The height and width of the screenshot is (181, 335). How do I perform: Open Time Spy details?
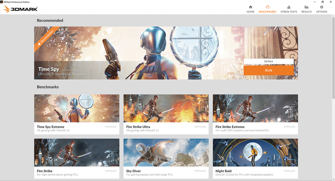click(268, 61)
